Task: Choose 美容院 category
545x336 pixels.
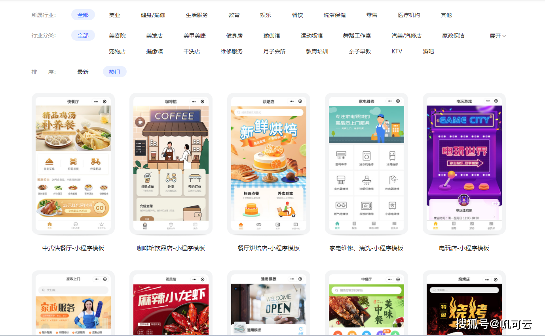Action: (x=118, y=36)
